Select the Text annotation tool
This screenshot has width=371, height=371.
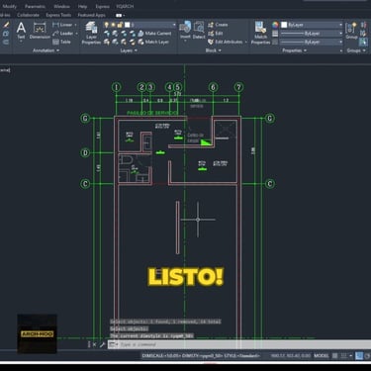21,31
